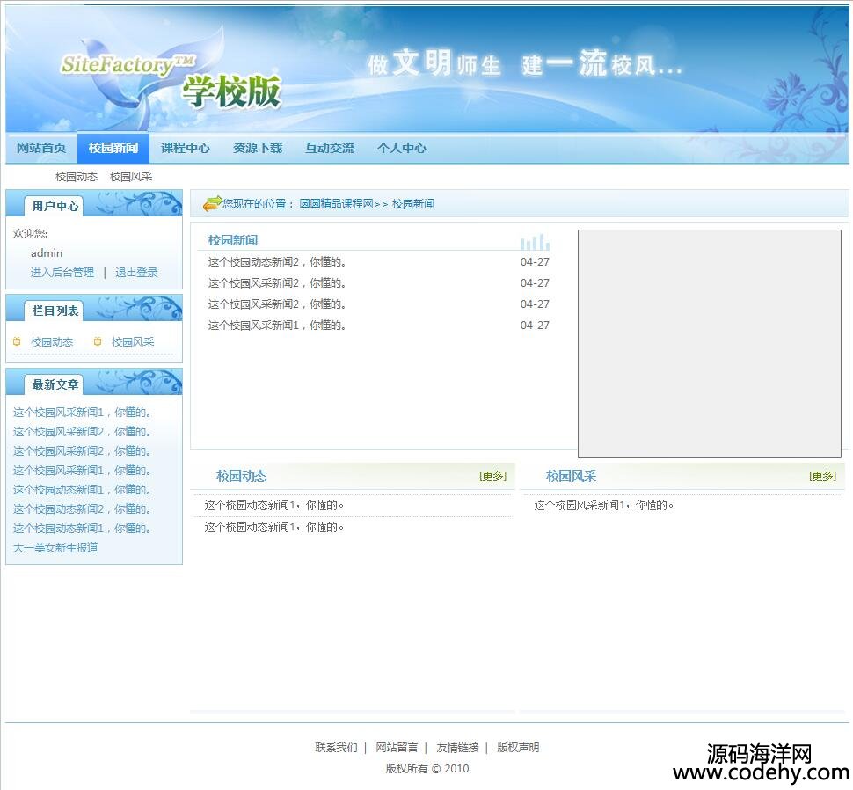Click the bullet icon before sidebar 校园动态
The width and height of the screenshot is (853, 790).
[17, 342]
